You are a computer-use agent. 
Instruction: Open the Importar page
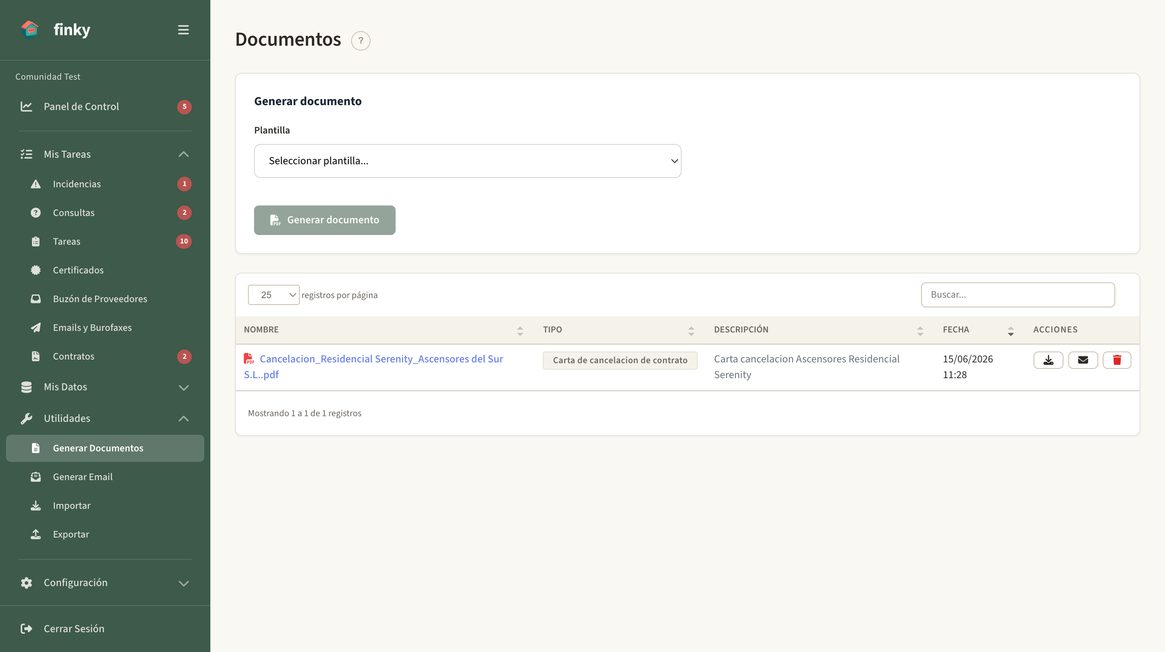coord(105,506)
